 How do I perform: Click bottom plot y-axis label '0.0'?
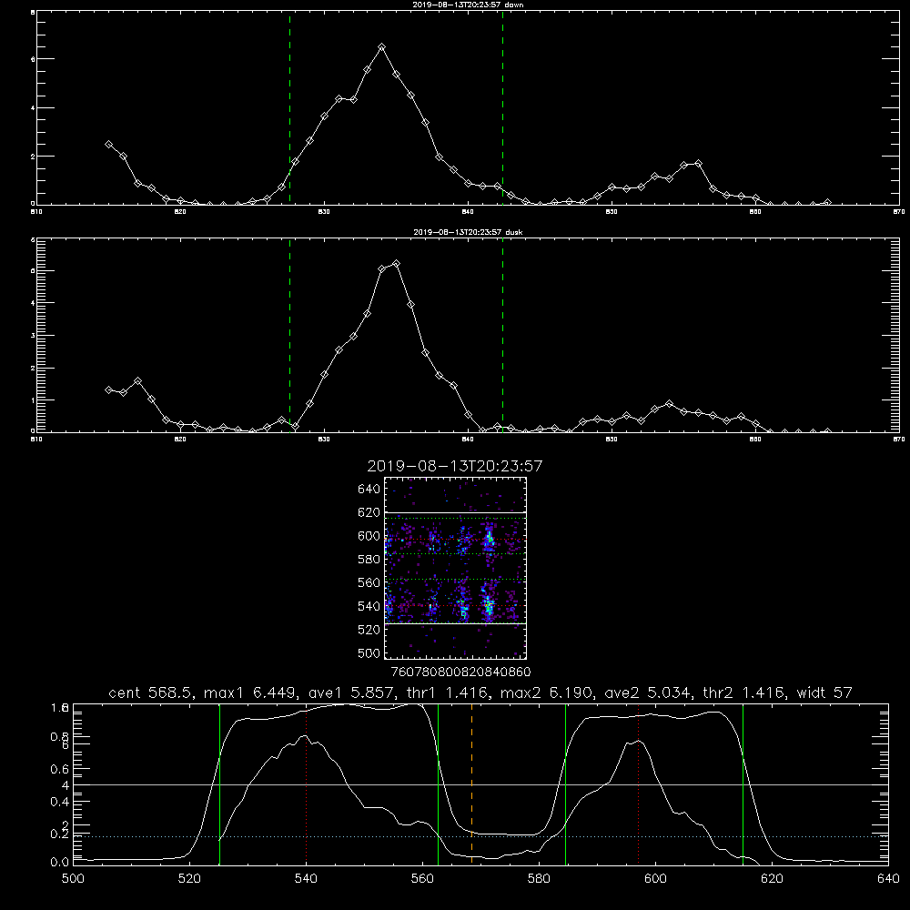[x=60, y=862]
